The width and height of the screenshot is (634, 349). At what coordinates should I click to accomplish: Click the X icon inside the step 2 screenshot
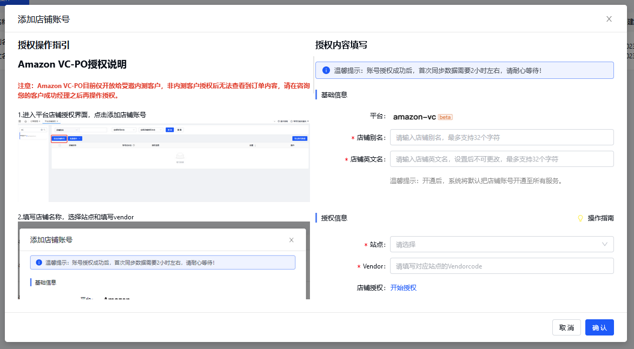click(291, 240)
